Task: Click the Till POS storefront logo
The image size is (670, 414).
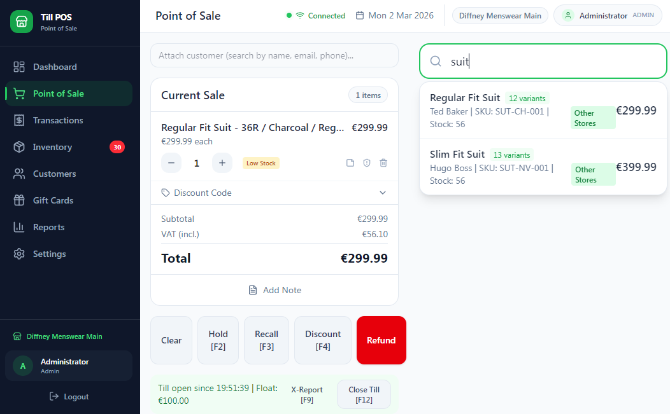Action: [22, 22]
